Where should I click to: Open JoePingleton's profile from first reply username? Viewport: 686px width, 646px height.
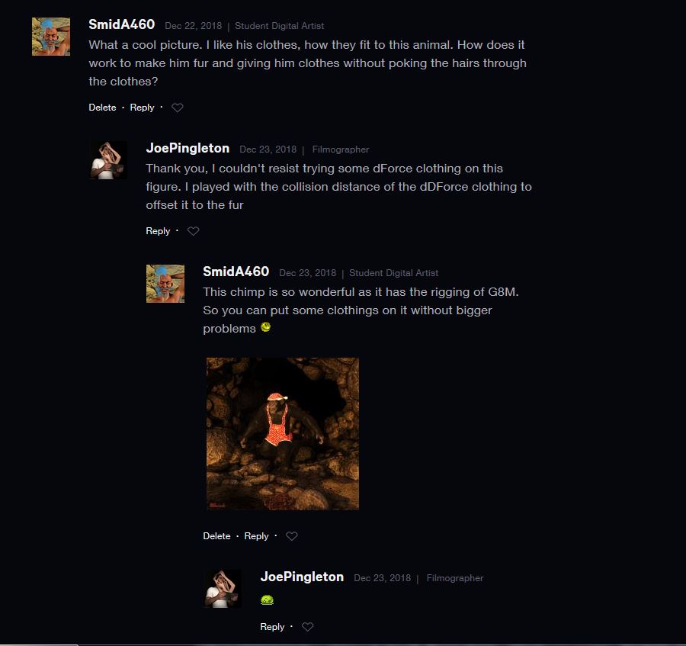click(188, 148)
